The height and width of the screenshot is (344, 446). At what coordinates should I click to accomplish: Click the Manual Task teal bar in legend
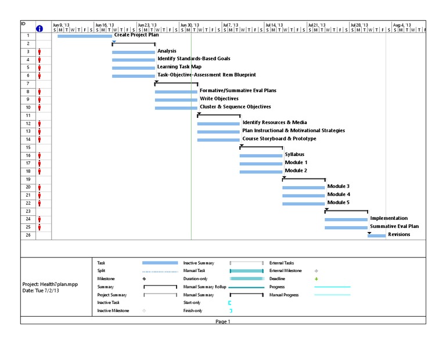[x=247, y=271]
